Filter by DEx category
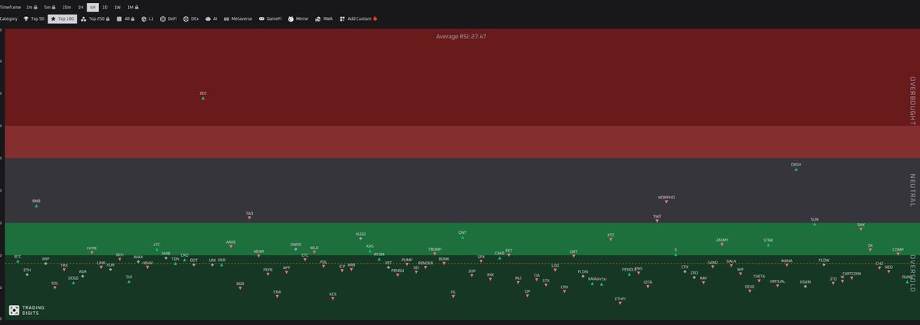 click(x=191, y=18)
